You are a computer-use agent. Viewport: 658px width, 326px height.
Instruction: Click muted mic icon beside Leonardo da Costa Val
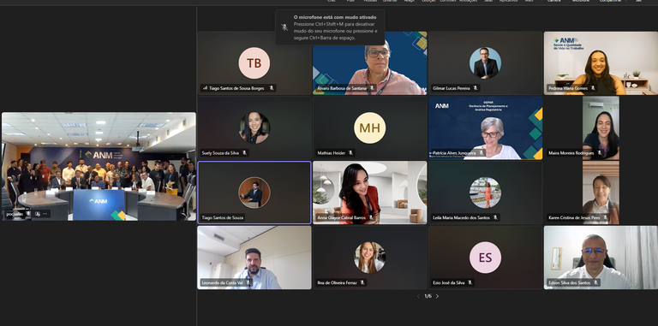click(x=248, y=283)
